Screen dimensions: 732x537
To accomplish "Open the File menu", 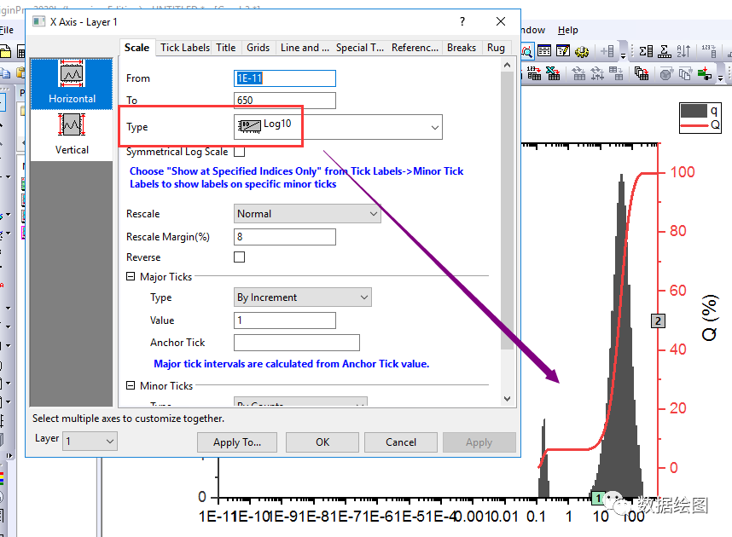I will coord(7,30).
